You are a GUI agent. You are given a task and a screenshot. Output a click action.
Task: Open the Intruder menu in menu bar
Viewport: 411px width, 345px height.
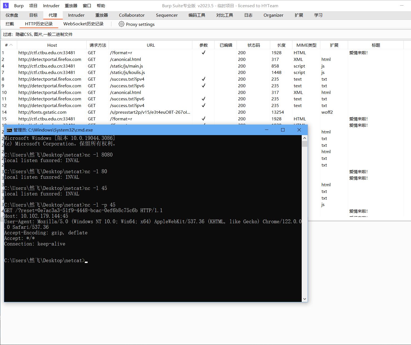pyautogui.click(x=51, y=6)
